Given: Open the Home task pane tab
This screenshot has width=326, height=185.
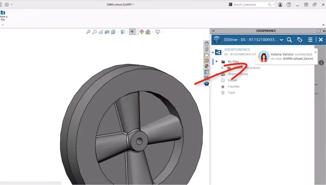Looking at the screenshot, I should [207, 43].
